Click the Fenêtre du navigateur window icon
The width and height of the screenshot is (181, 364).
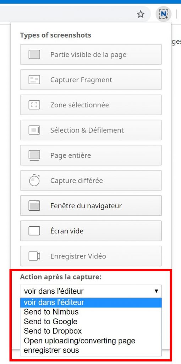[34, 206]
